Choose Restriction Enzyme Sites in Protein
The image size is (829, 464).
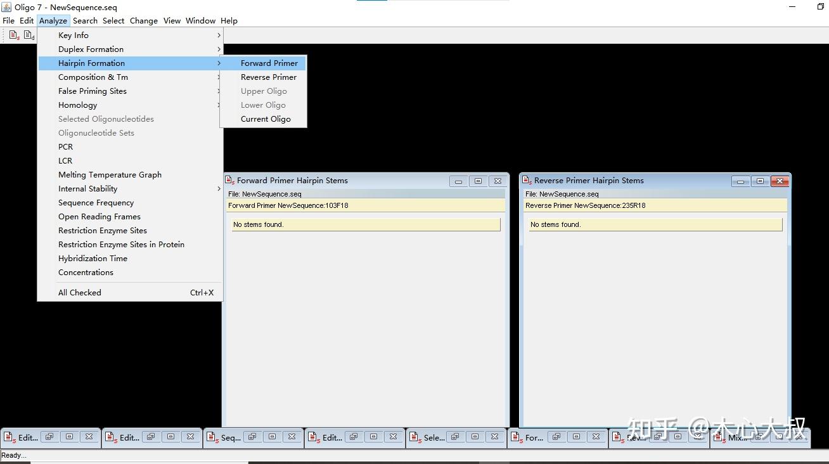pyautogui.click(x=131, y=245)
